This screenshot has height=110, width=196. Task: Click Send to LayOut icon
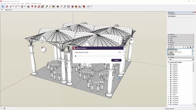[x=80, y=7]
